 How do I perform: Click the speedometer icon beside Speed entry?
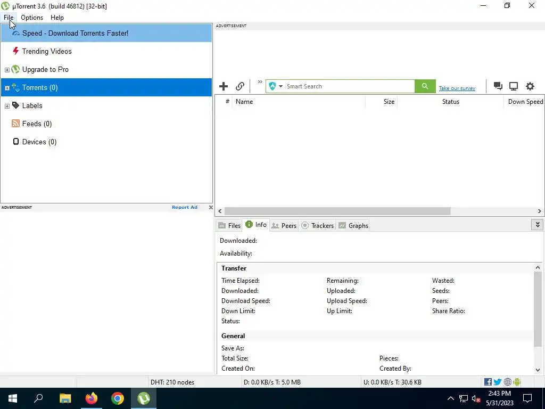point(15,33)
